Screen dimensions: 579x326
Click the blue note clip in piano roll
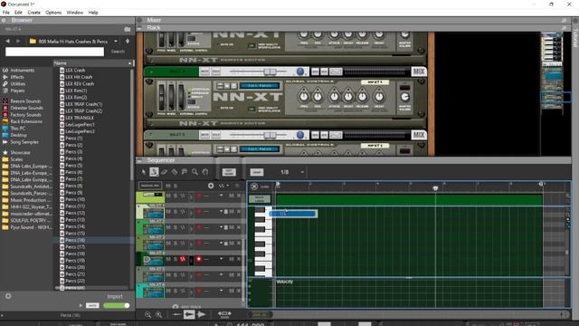pos(293,214)
